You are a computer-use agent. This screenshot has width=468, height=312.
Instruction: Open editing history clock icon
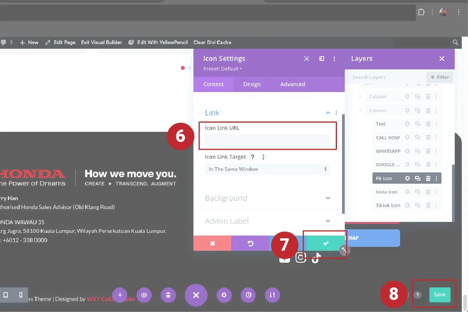[248, 295]
